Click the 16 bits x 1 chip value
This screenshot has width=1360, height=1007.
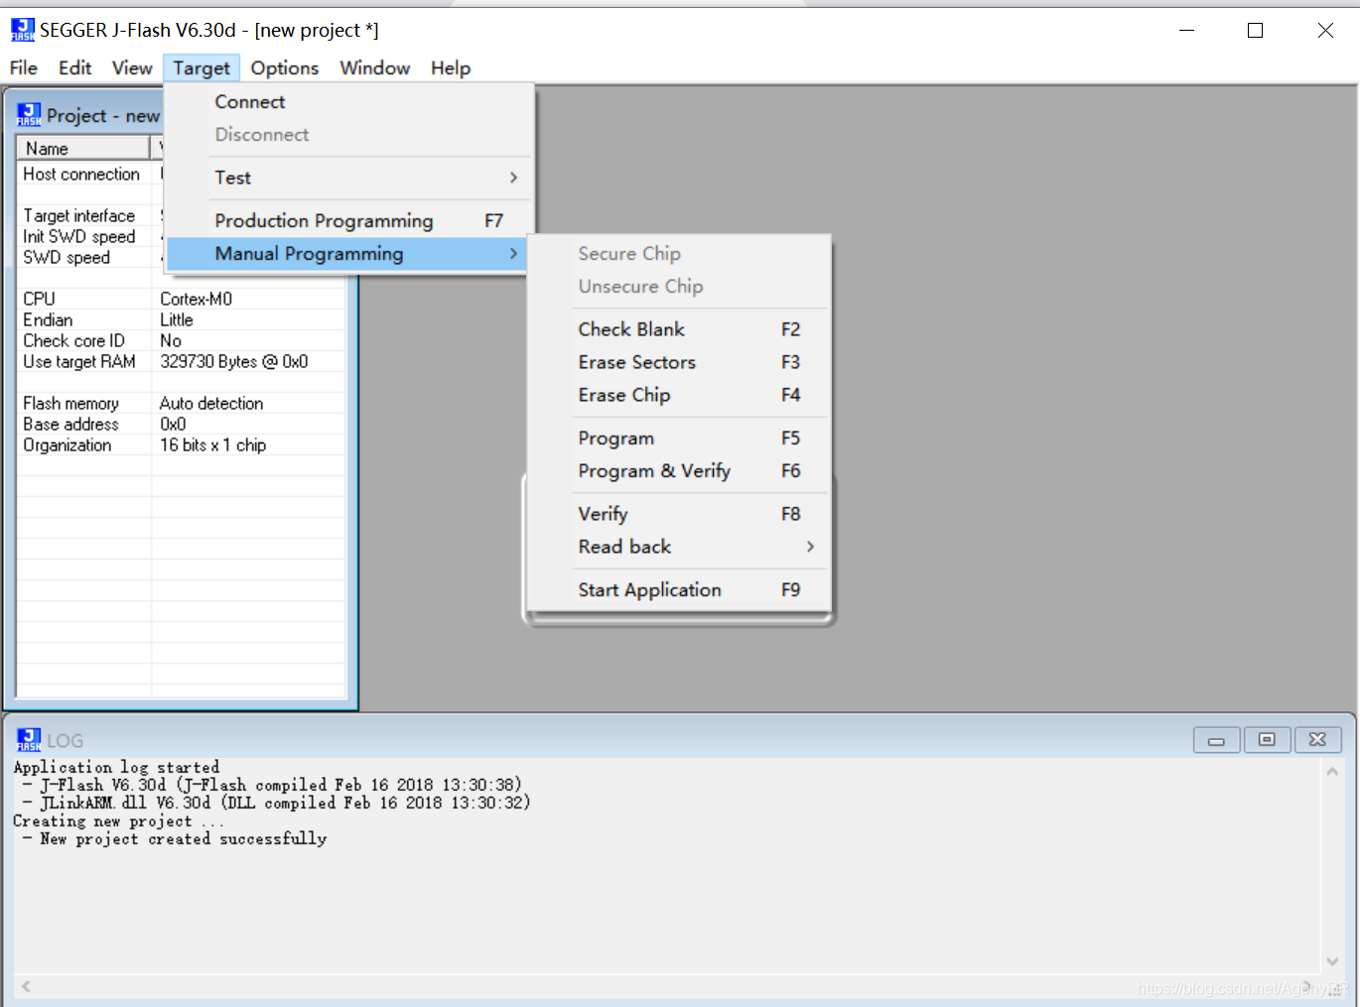213,444
